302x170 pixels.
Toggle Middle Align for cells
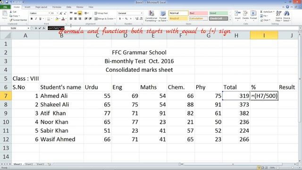point(75,13)
